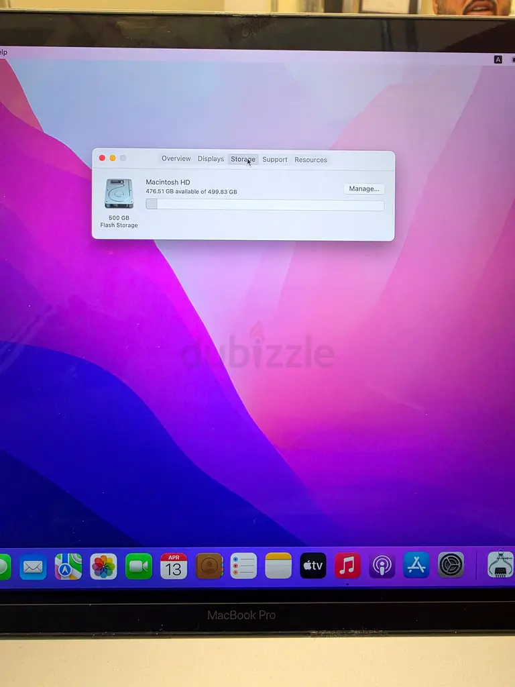Open Calendar showing April 13

[174, 566]
